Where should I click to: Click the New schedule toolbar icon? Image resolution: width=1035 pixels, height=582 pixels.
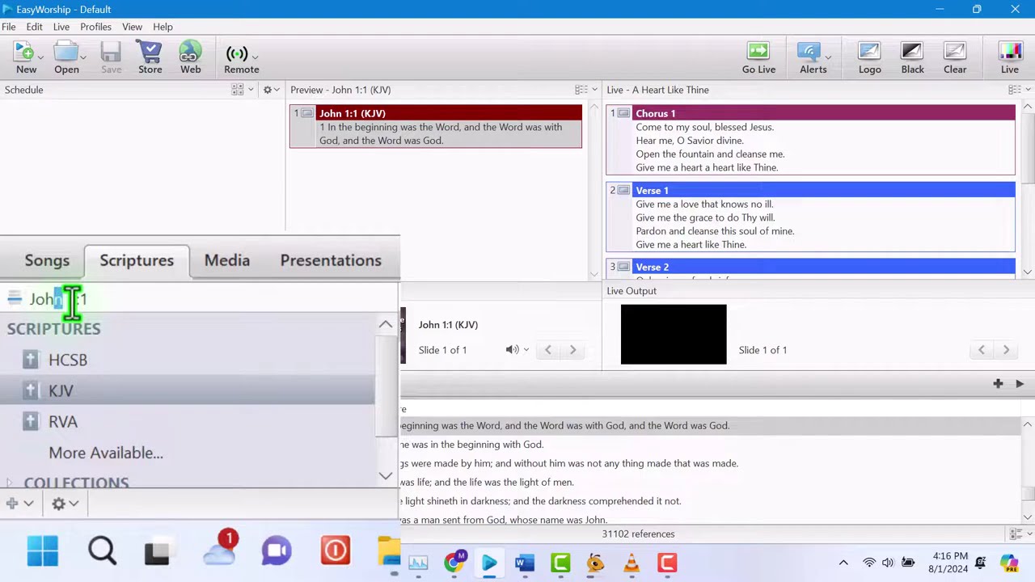[x=26, y=58]
